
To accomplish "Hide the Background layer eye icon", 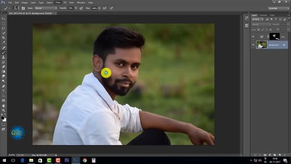I will coord(253,45).
